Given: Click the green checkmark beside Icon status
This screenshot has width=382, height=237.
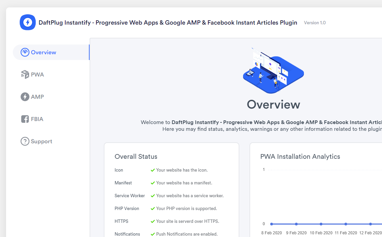Looking at the screenshot, I should coord(153,170).
